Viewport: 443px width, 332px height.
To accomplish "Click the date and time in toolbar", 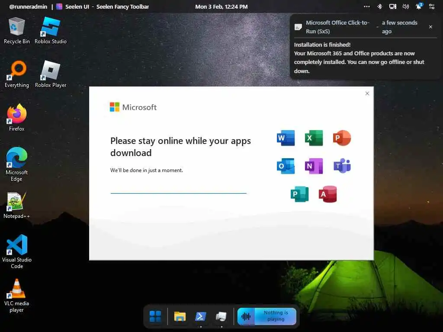I will tap(221, 6).
